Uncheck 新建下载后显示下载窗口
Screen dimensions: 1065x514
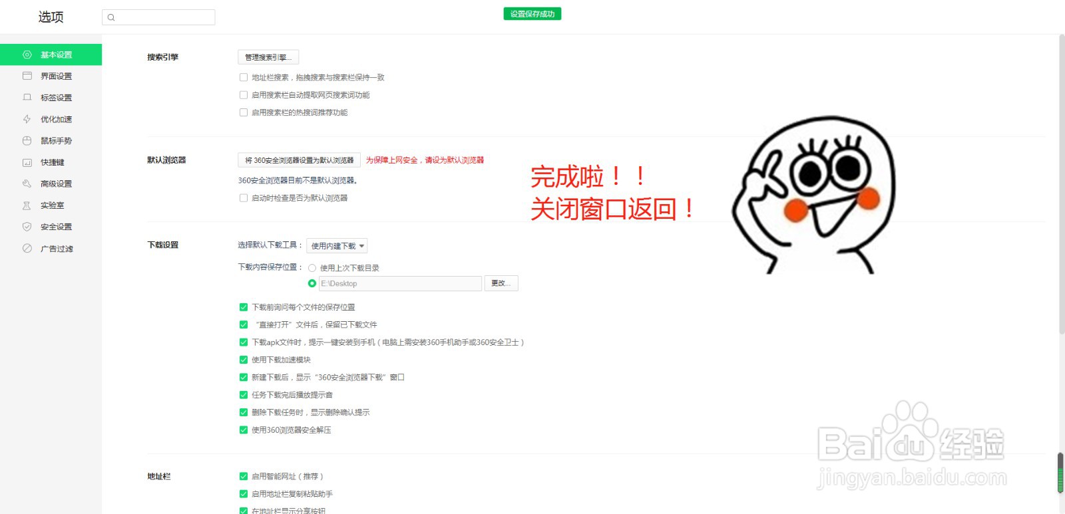244,377
